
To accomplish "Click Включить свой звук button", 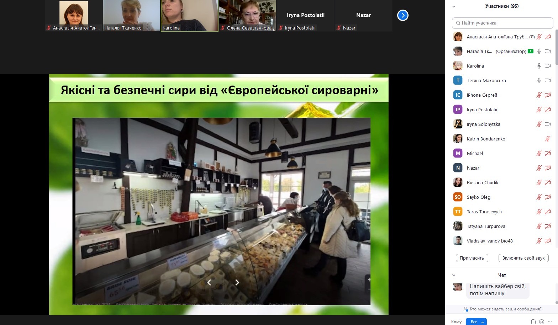I will (523, 258).
